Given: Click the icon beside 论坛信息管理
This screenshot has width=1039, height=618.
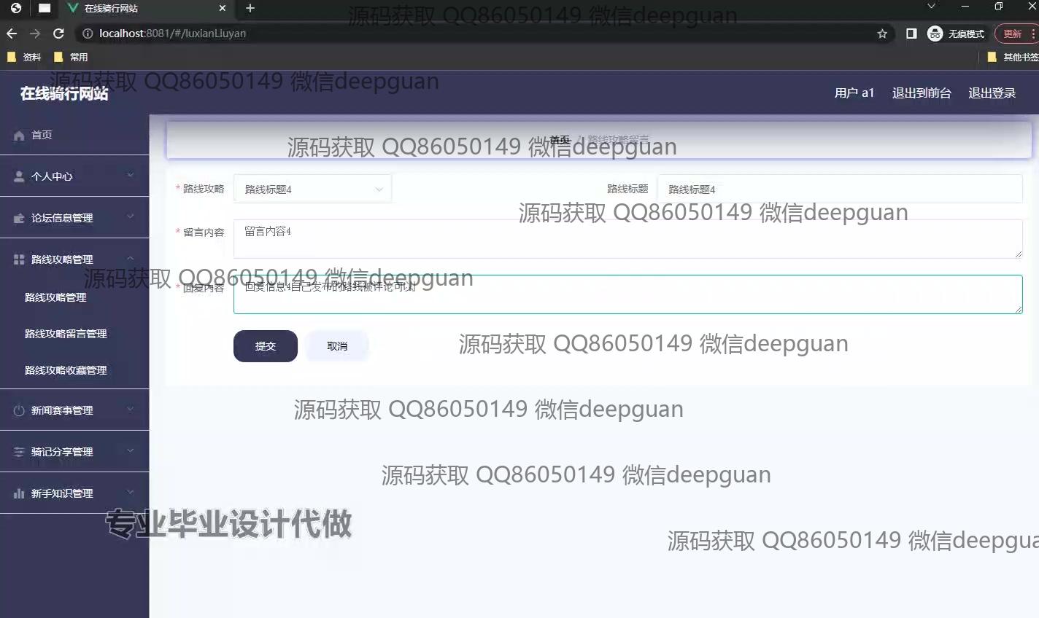Looking at the screenshot, I should pyautogui.click(x=19, y=218).
